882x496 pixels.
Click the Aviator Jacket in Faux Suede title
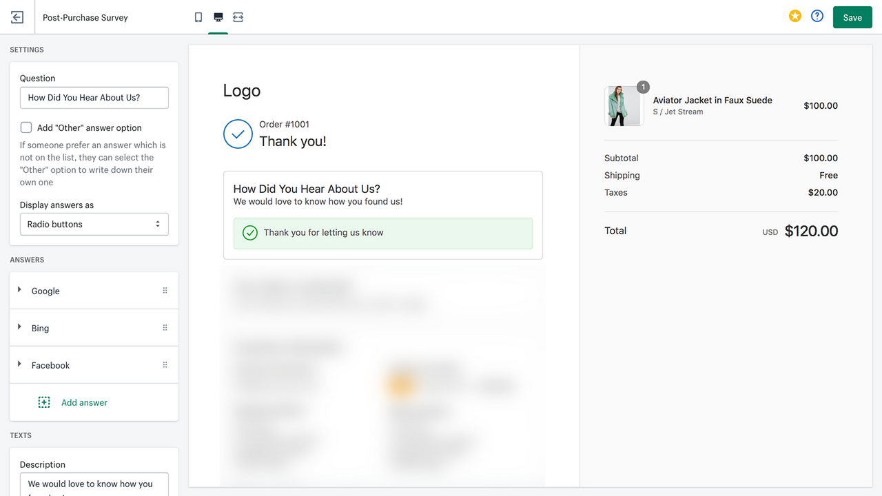click(712, 100)
